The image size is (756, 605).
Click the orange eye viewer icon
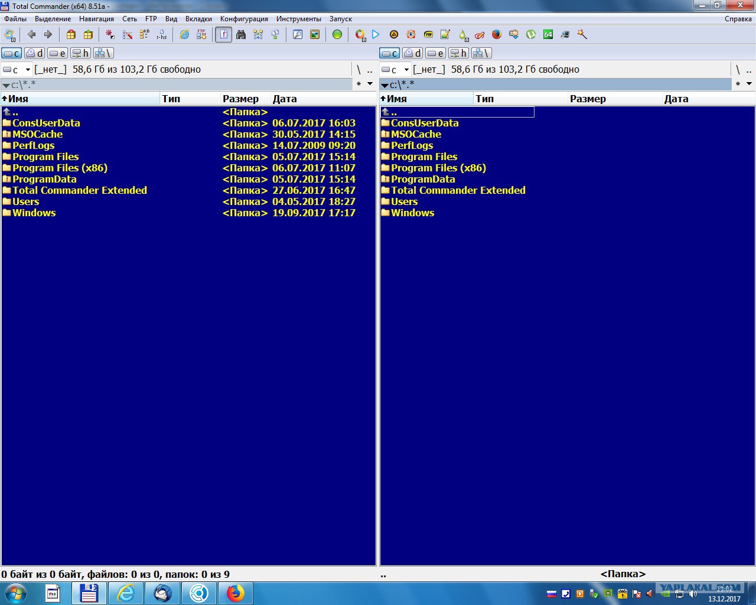[x=411, y=35]
